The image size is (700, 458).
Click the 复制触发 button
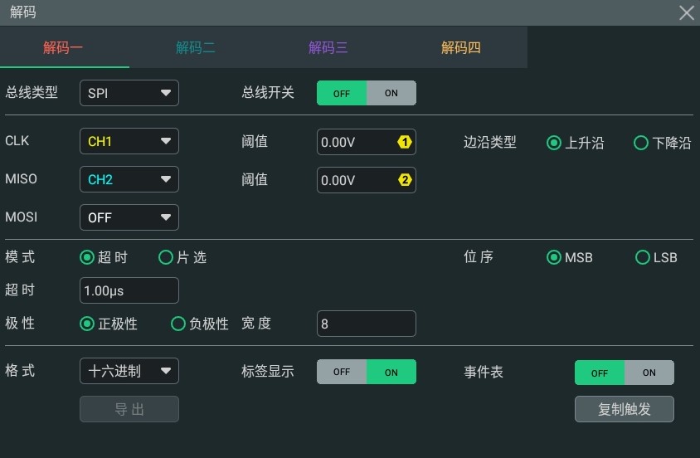[624, 409]
